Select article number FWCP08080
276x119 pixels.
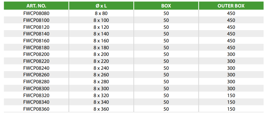click(36, 13)
